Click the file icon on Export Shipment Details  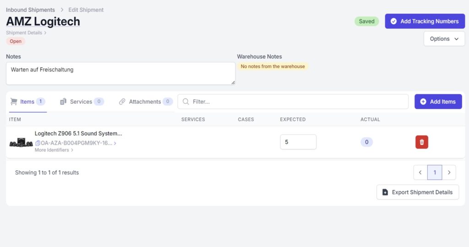385,192
